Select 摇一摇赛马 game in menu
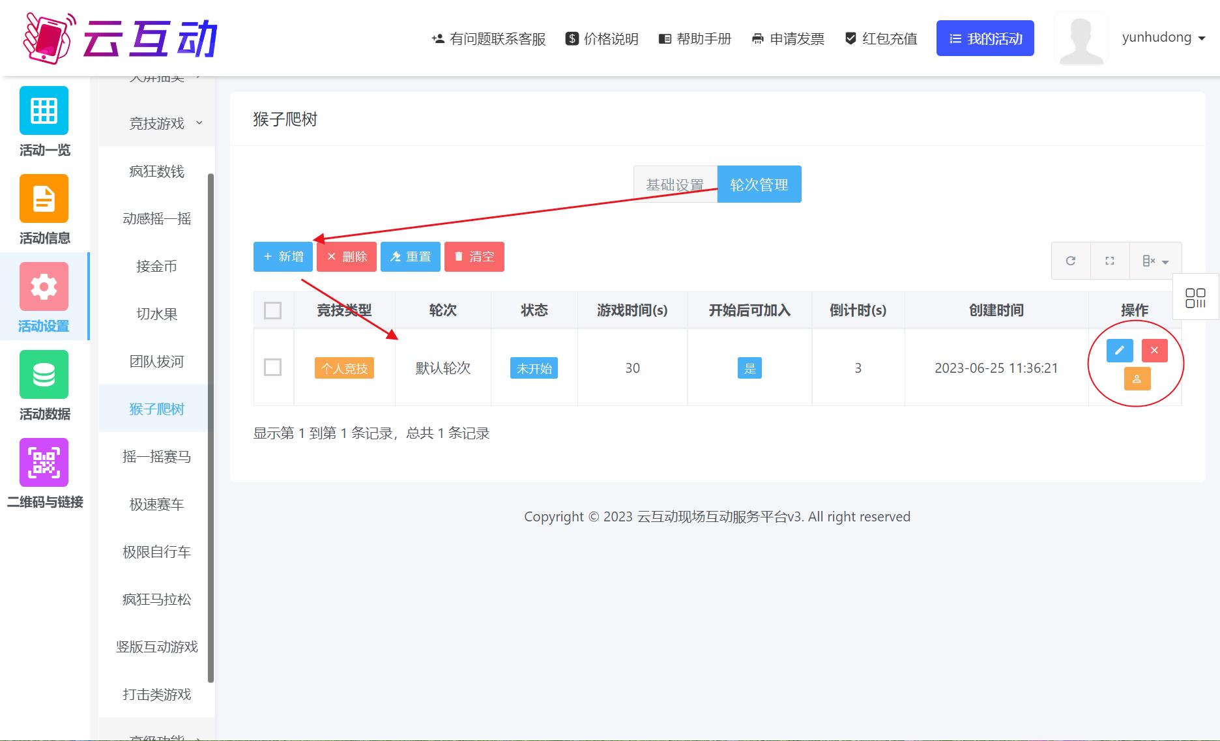The image size is (1220, 741). click(x=157, y=457)
